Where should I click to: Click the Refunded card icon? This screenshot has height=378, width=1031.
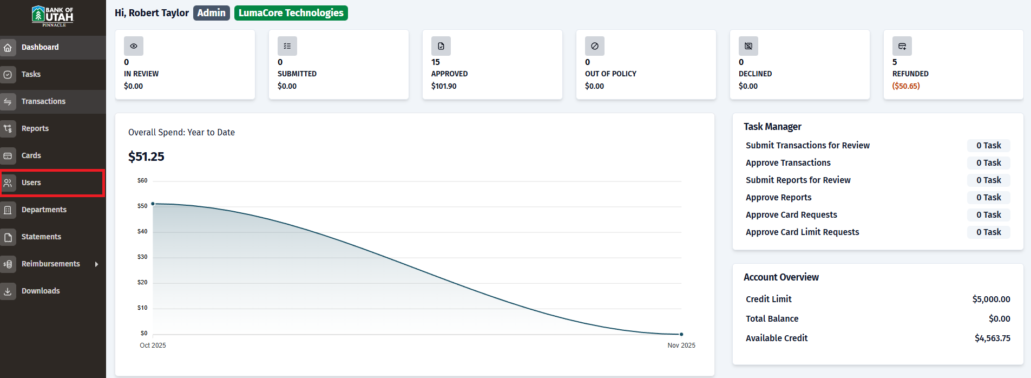pos(902,46)
